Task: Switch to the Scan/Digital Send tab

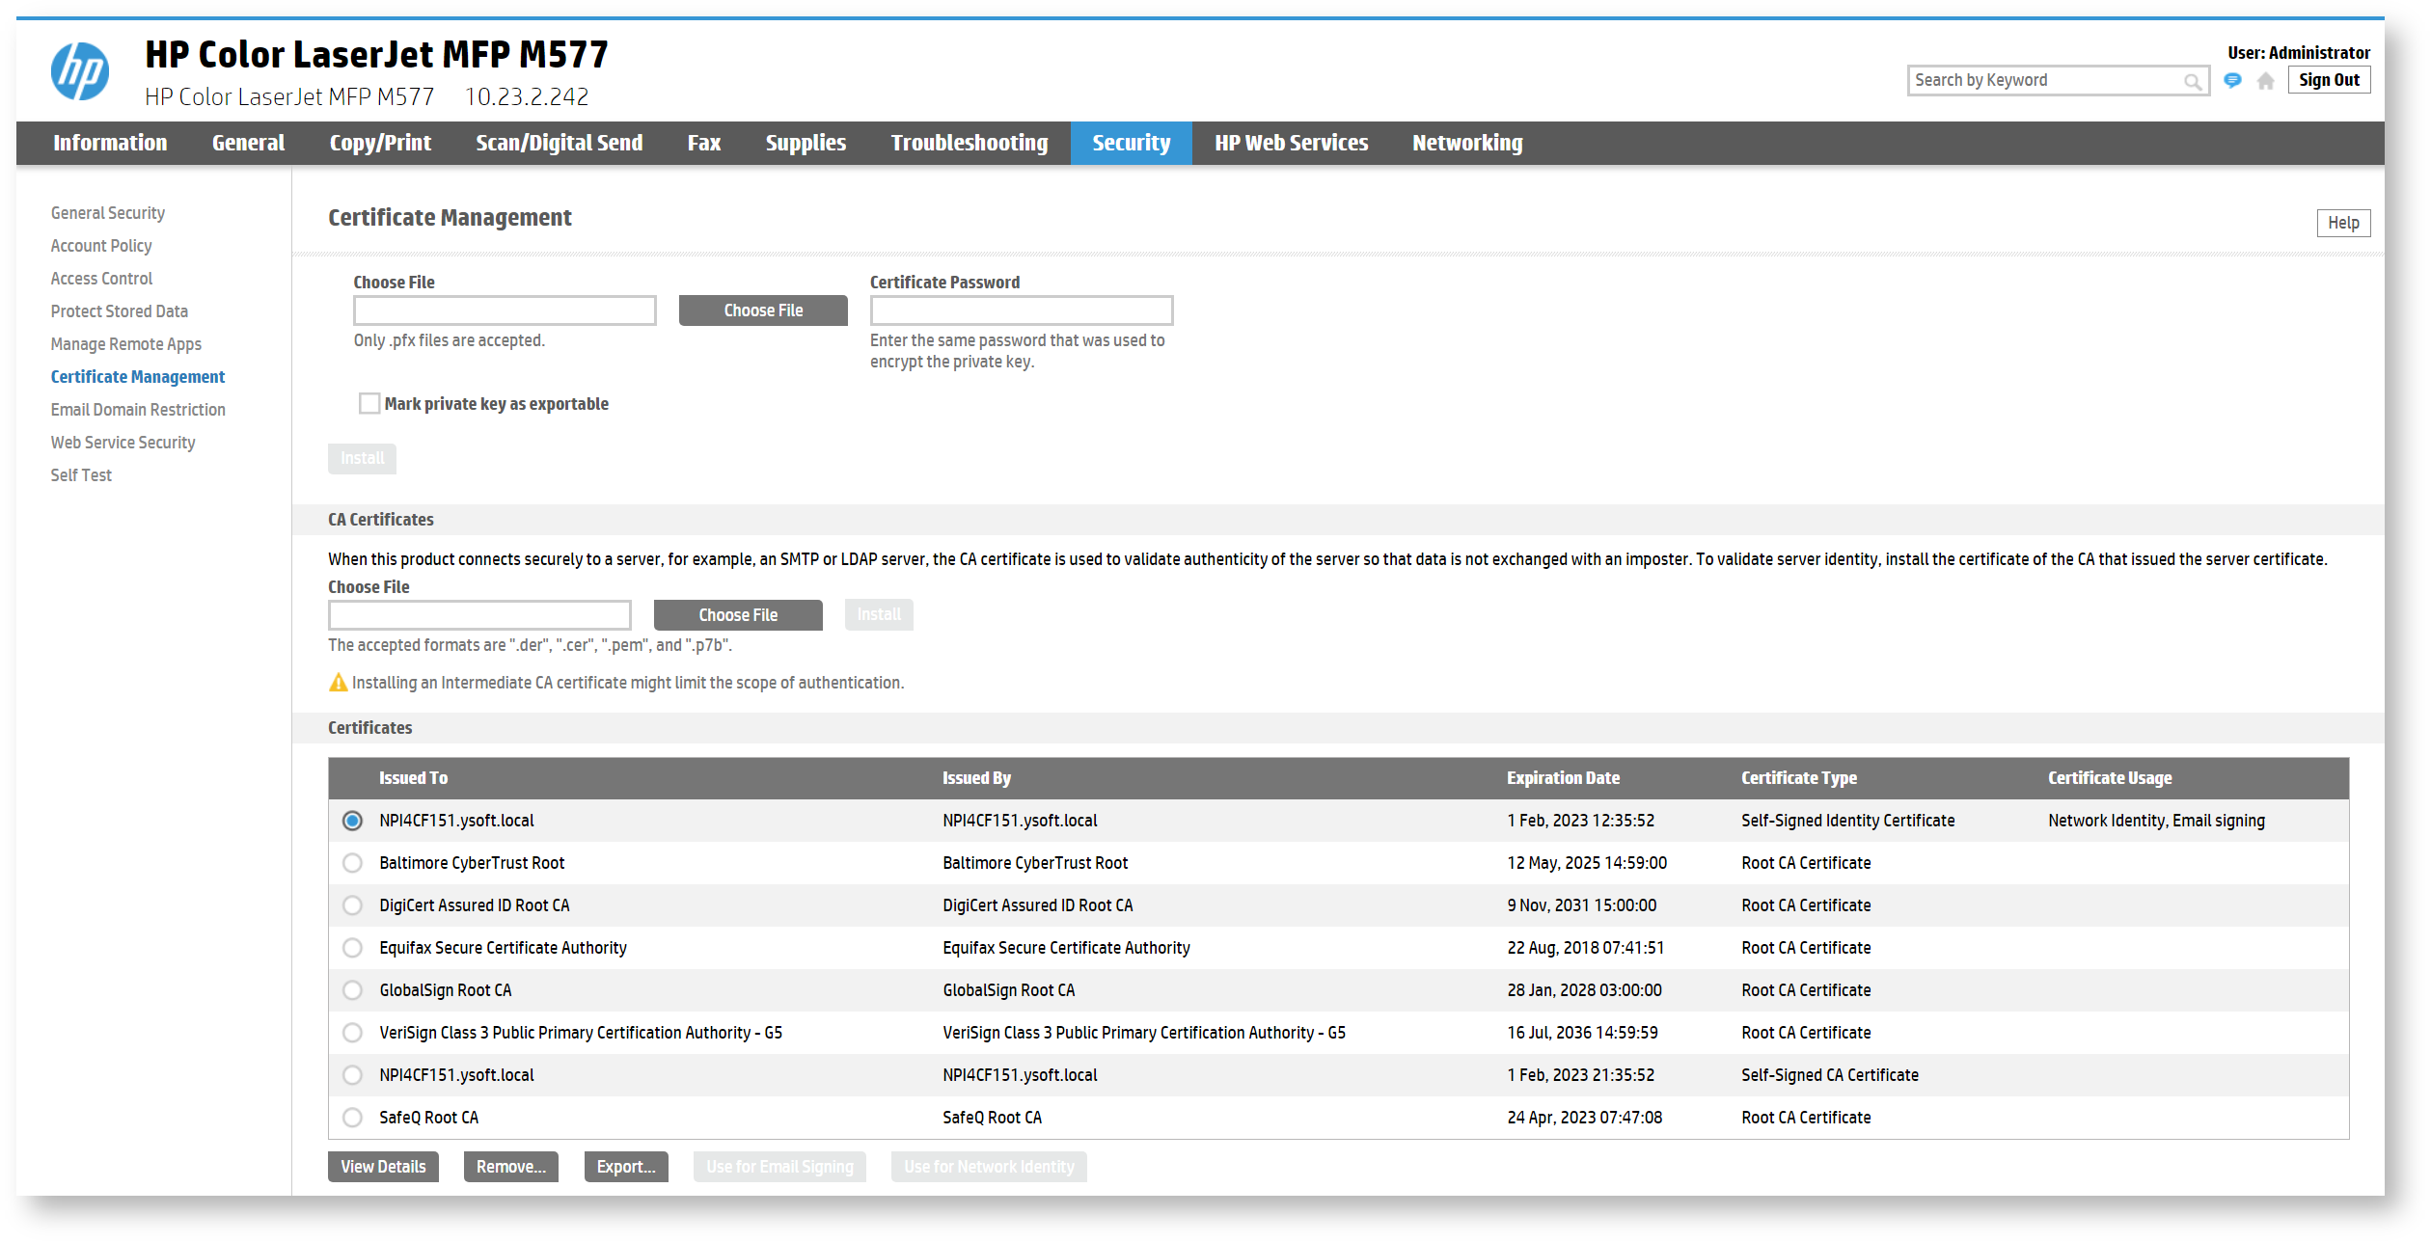Action: [559, 143]
